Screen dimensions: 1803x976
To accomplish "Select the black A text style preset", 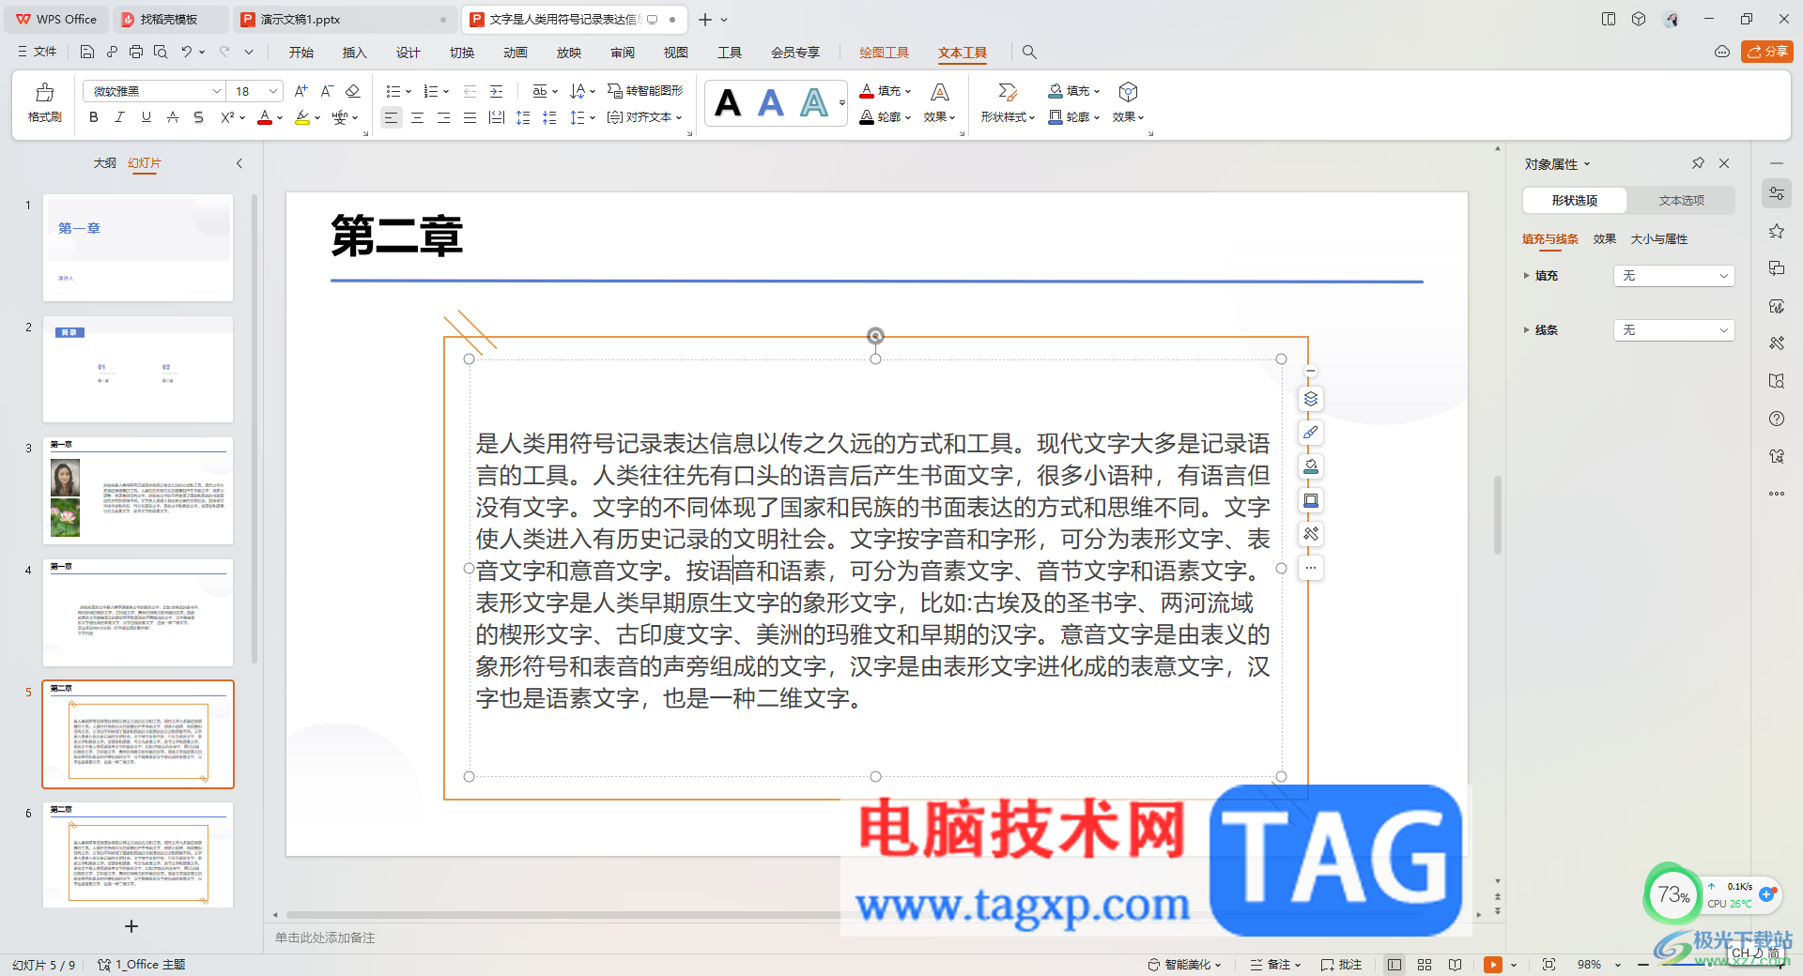I will [x=728, y=102].
